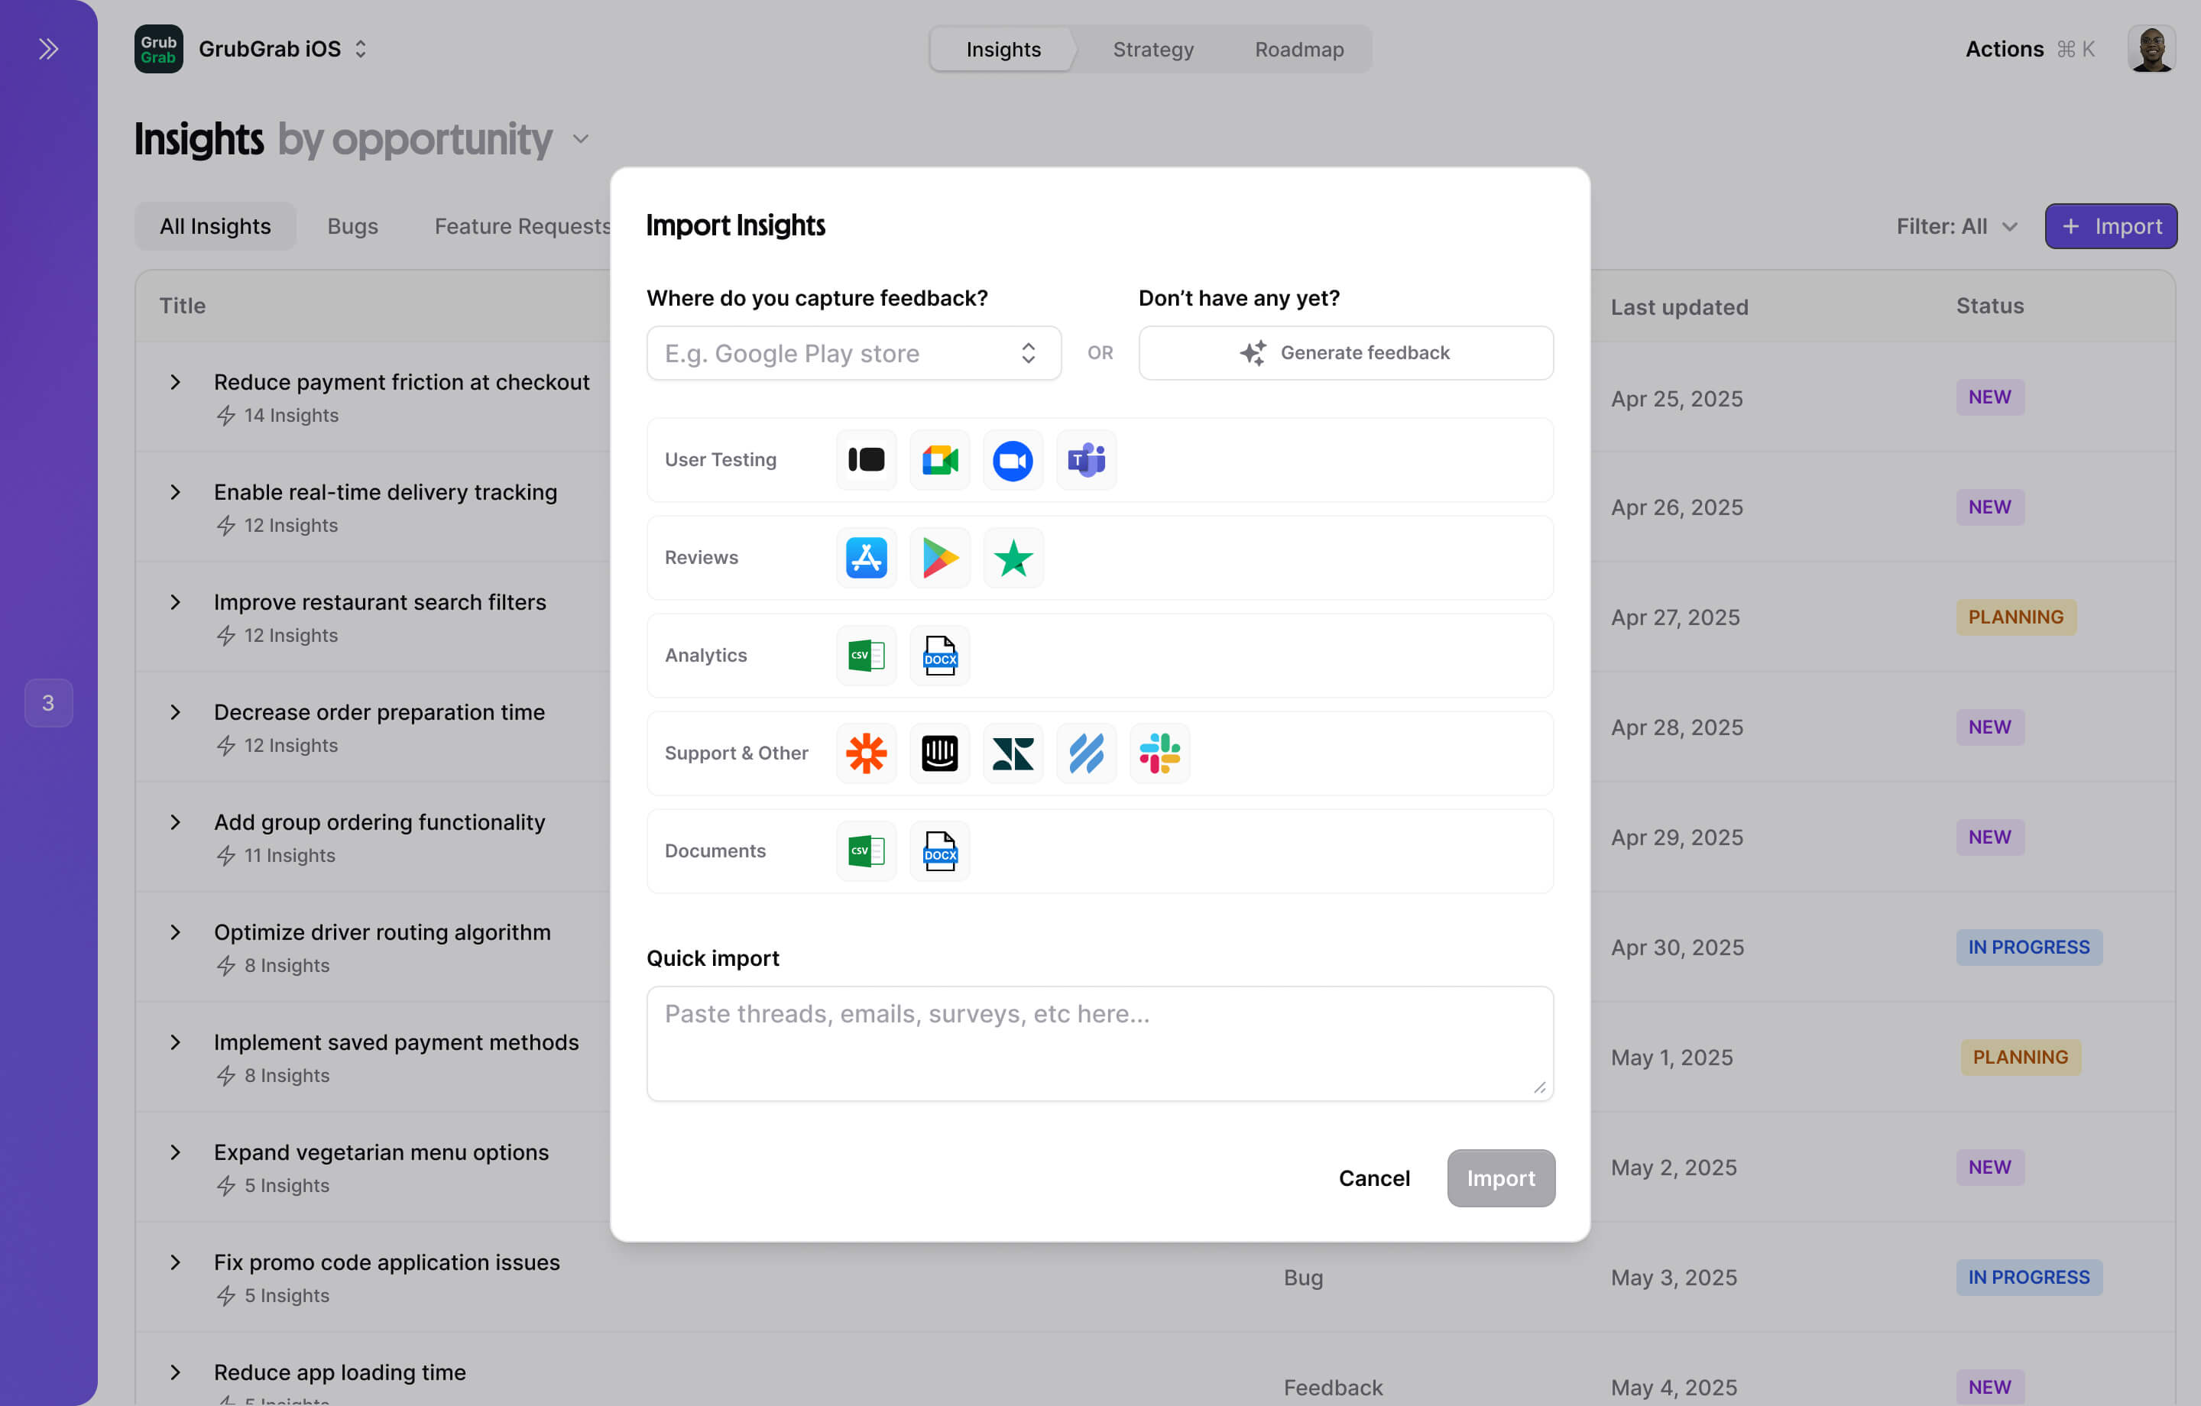Choose the Google Play store icon
Screen dimensions: 2201x1406
(x=940, y=558)
